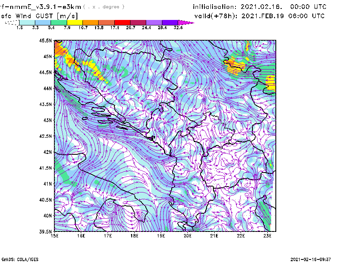Click the '2021-02-16-09:37' timestamp
The image size is (340, 262).
tap(311, 259)
